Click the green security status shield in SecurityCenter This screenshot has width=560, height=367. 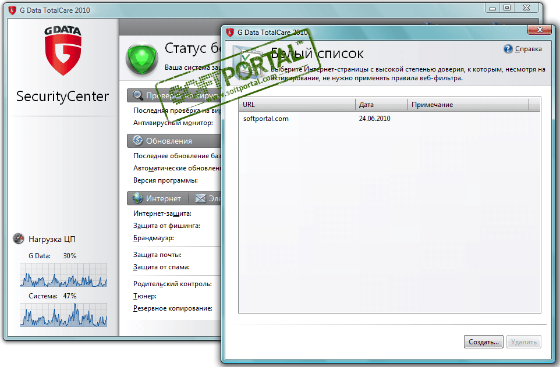coord(142,59)
